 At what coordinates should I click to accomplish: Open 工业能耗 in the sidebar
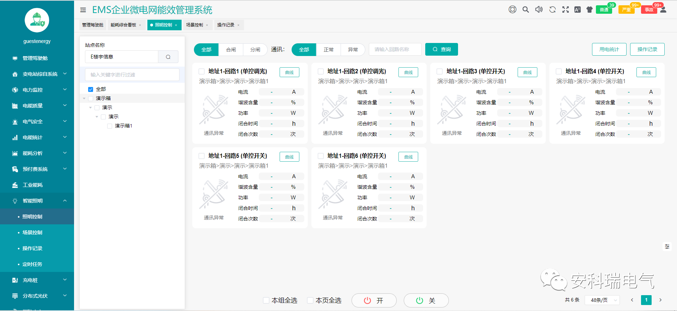37,185
